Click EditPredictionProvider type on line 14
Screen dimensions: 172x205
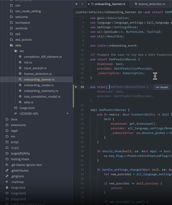pyautogui.click(x=133, y=69)
